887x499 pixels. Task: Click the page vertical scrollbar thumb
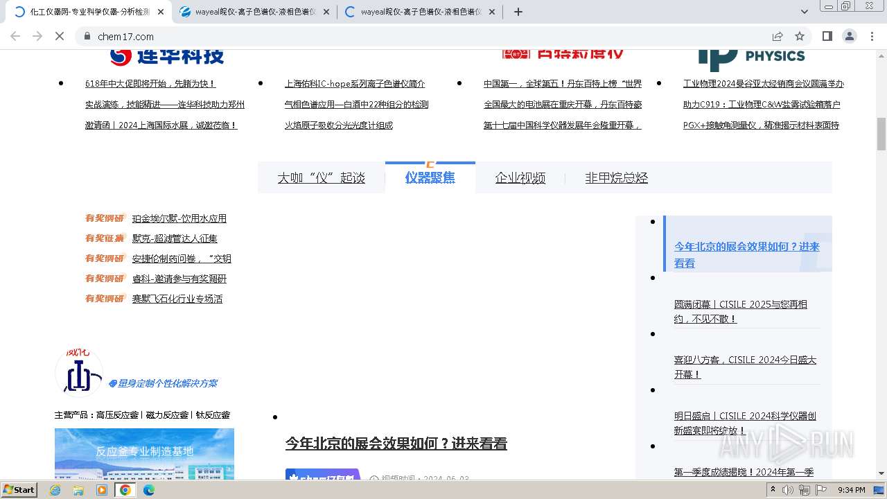pyautogui.click(x=881, y=134)
